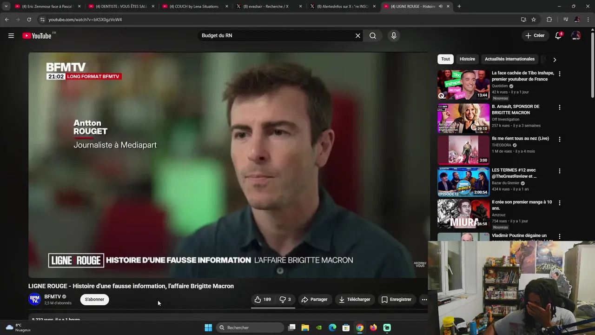Viewport: 595px width, 335px height.
Task: Open the Créer menu
Action: tap(535, 36)
